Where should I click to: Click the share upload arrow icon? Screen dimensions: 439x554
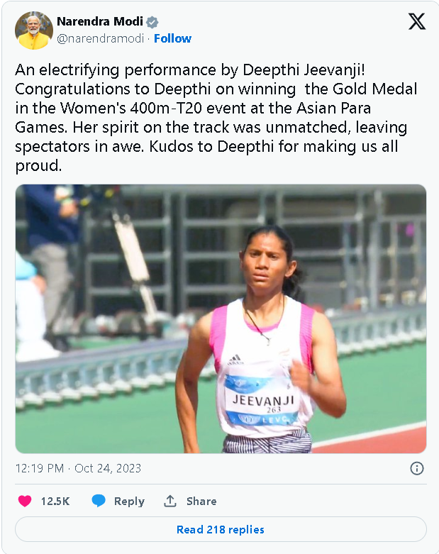pos(170,501)
